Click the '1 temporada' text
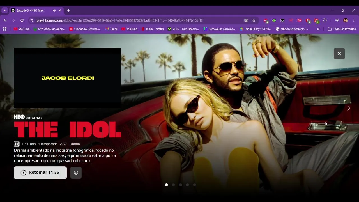Viewport: 359px width, 202px height. [x=48, y=144]
